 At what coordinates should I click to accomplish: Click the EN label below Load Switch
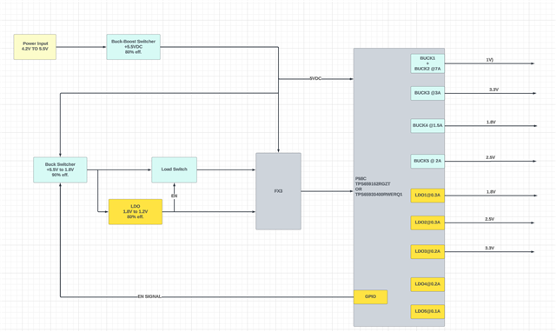click(x=174, y=196)
